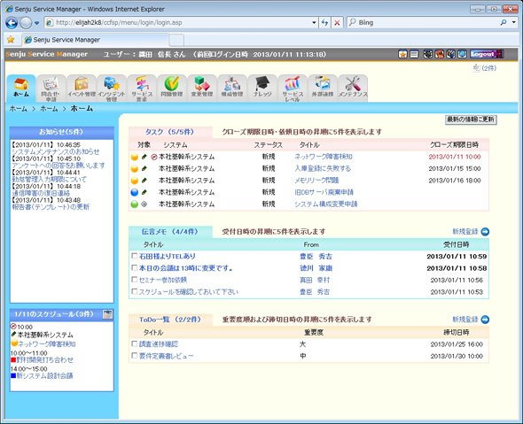
Task: Check the セミナー参加依頼 memo checkbox
Action: click(x=134, y=280)
